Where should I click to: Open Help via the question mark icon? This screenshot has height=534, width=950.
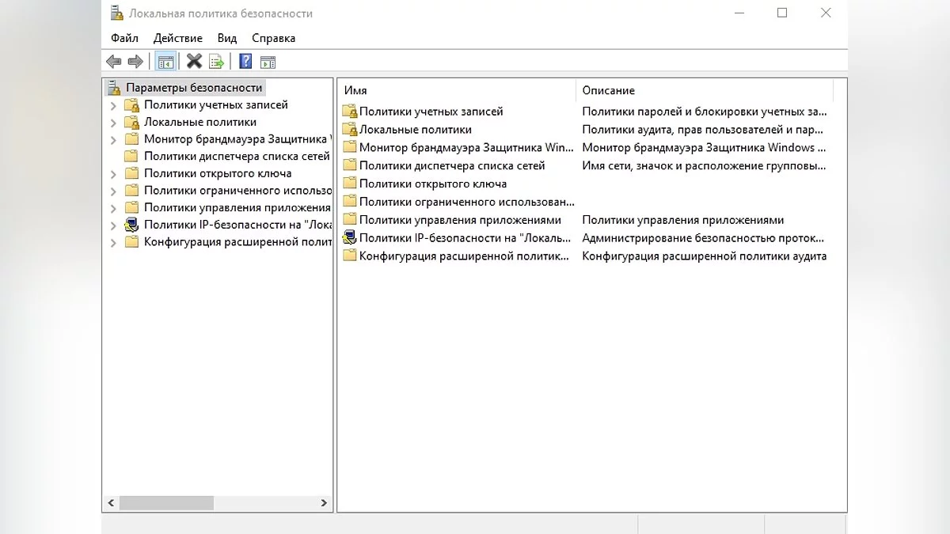coord(245,62)
